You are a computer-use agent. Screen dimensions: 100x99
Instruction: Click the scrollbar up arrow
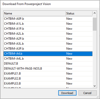click(94, 13)
